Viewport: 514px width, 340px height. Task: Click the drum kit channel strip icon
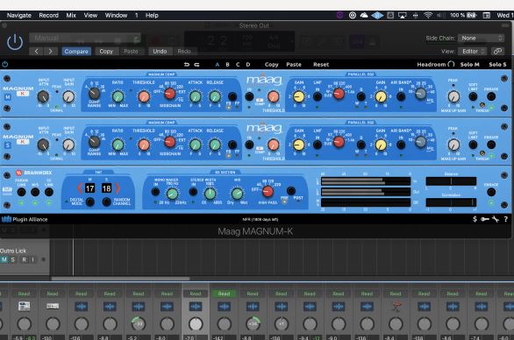pyautogui.click(x=396, y=306)
